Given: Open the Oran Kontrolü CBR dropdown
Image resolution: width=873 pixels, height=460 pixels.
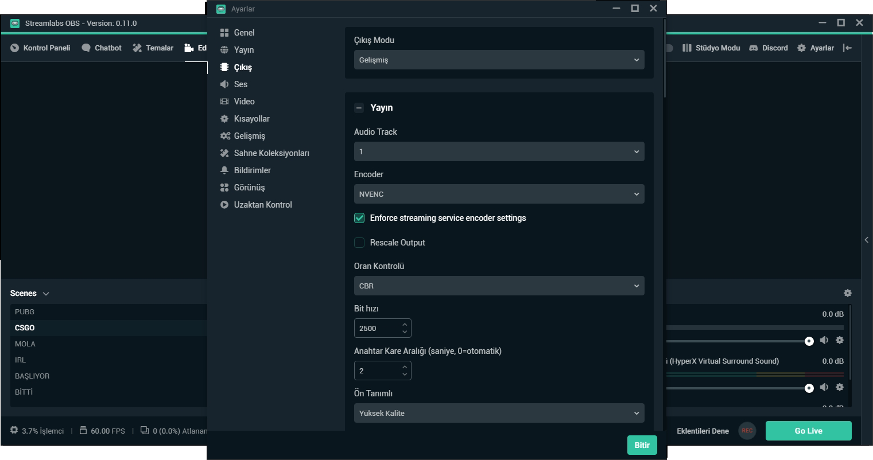Looking at the screenshot, I should click(x=499, y=286).
